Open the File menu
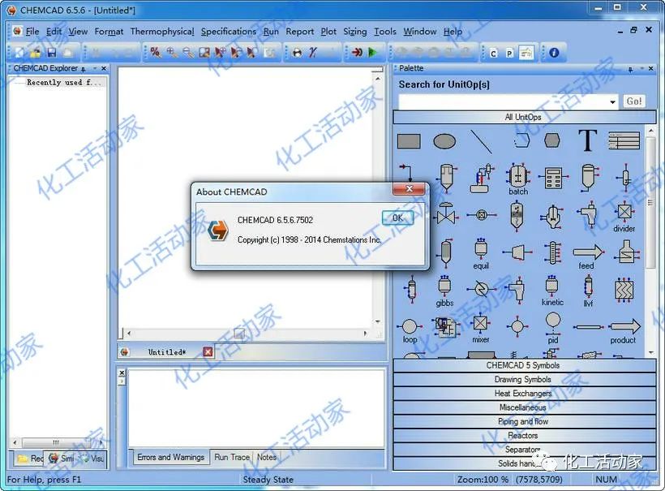Screen dimensions: 665x491 [32, 32]
